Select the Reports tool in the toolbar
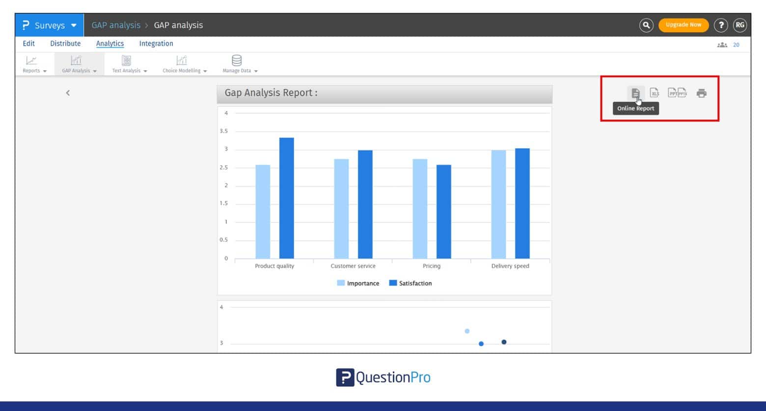 pyautogui.click(x=31, y=64)
